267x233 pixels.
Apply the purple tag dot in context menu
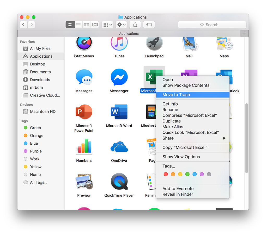pos(202,174)
